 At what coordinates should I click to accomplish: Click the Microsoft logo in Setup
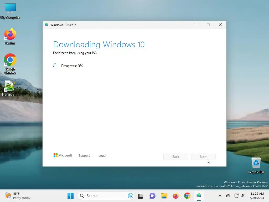point(63,155)
